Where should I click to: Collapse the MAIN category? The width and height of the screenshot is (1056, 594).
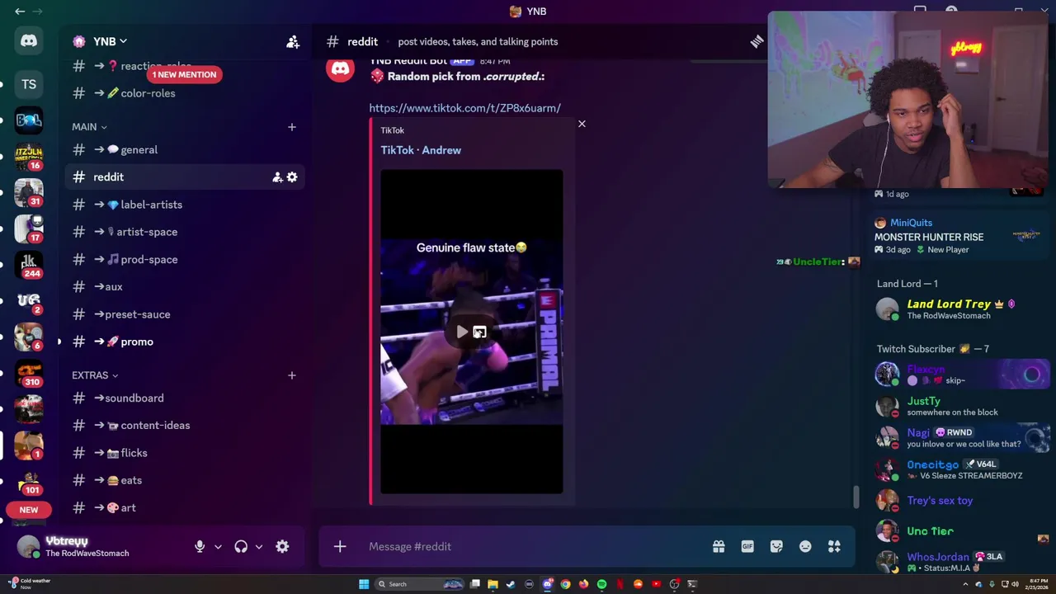pos(89,127)
